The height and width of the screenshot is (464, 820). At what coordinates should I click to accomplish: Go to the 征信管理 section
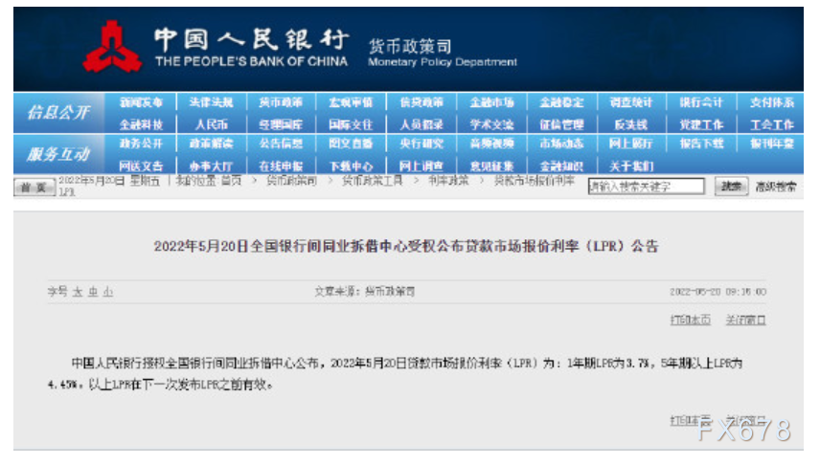point(561,125)
